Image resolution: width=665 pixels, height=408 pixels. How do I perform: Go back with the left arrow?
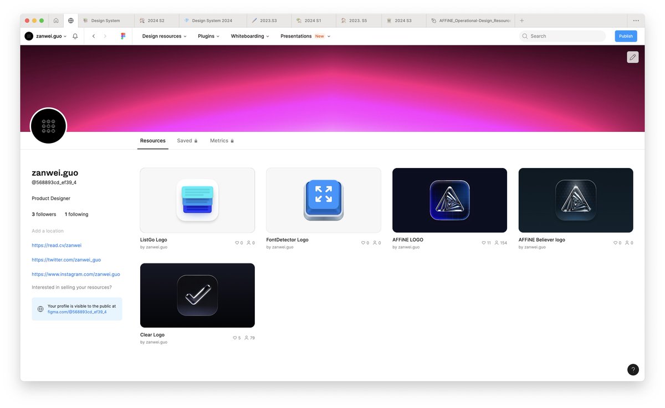click(93, 36)
